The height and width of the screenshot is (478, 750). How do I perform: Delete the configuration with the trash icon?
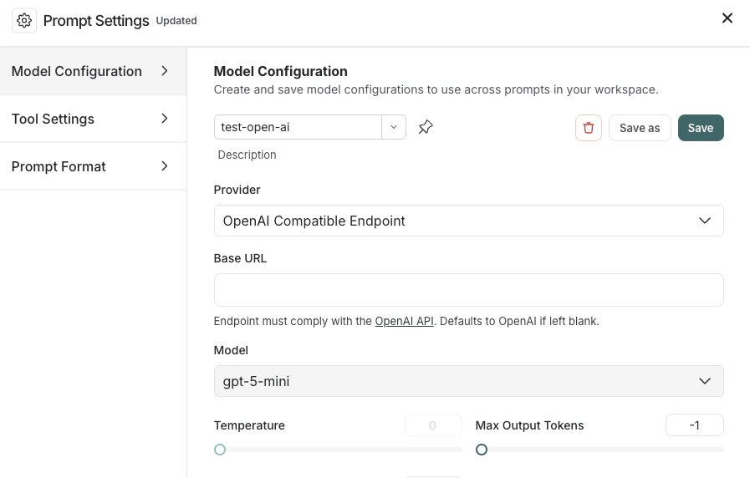(x=589, y=128)
